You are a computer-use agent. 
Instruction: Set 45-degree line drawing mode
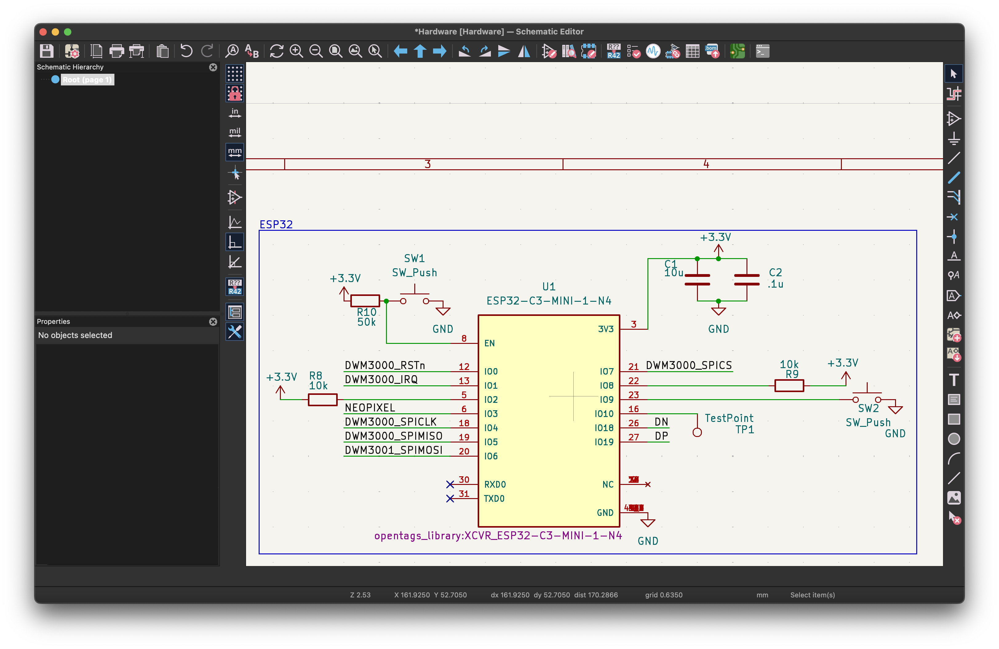coord(235,262)
